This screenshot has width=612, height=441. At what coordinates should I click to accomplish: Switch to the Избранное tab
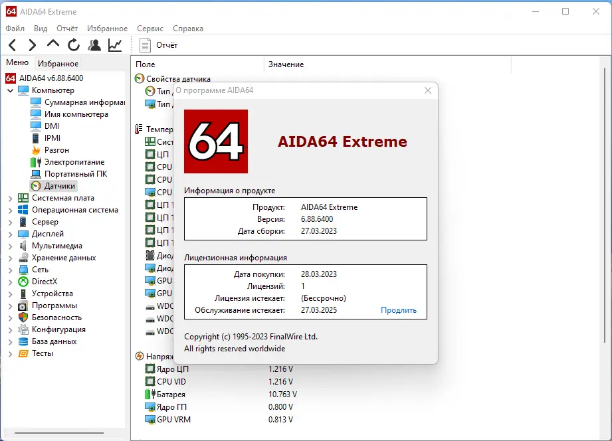tap(59, 62)
